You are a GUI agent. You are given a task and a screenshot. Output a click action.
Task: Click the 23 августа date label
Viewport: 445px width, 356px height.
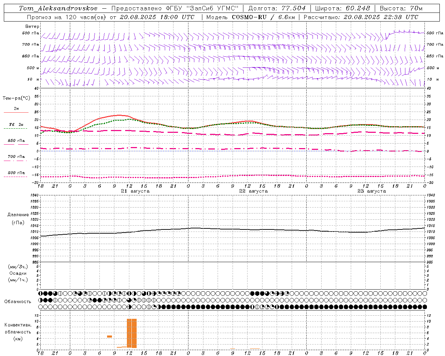click(x=372, y=191)
